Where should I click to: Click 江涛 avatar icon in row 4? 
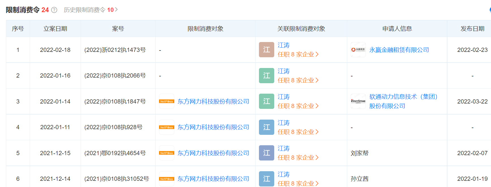coord(266,127)
